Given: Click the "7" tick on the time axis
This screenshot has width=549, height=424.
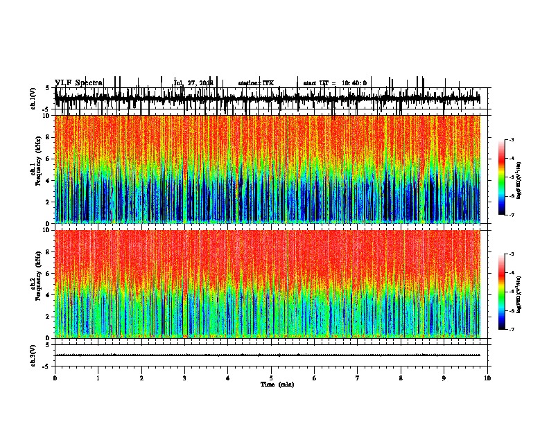Looking at the screenshot, I should 358,378.
